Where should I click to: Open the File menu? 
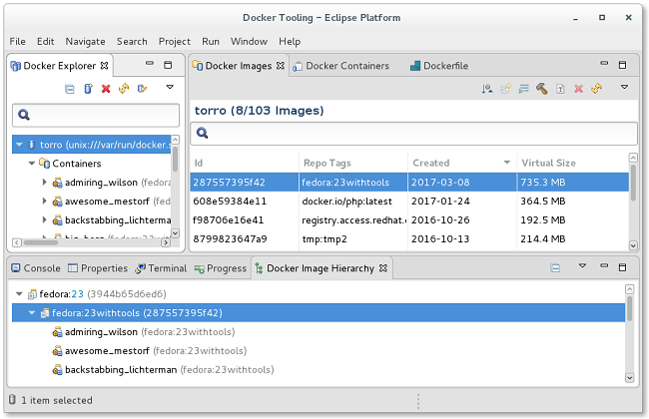point(17,41)
